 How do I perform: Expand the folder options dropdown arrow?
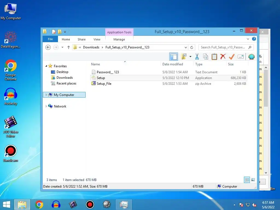(x=190, y=57)
